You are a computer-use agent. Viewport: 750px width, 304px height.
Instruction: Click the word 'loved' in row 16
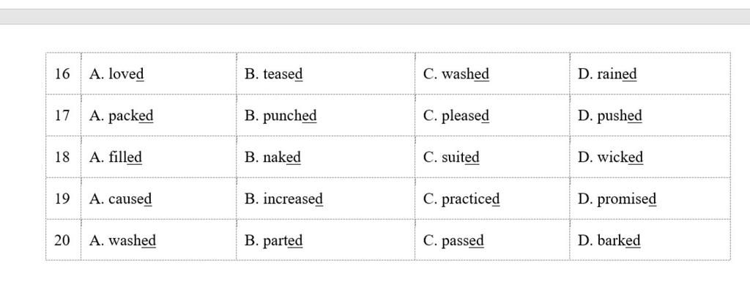[x=126, y=74]
